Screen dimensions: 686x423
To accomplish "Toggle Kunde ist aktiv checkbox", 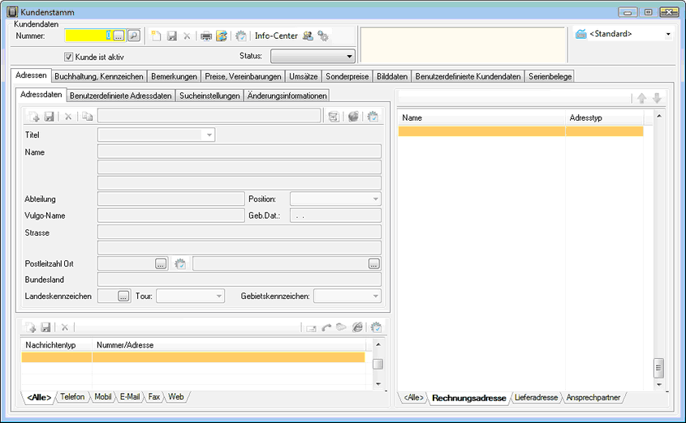I will pyautogui.click(x=69, y=57).
